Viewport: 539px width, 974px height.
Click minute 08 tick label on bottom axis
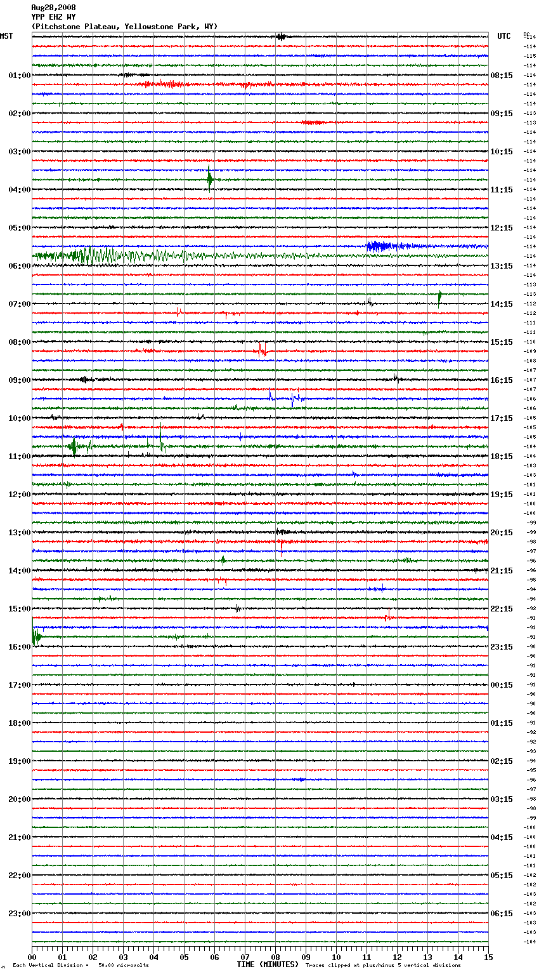275,957
